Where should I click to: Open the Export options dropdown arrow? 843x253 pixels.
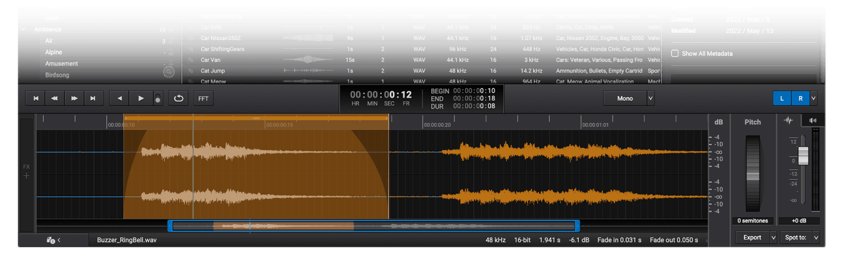pos(773,237)
